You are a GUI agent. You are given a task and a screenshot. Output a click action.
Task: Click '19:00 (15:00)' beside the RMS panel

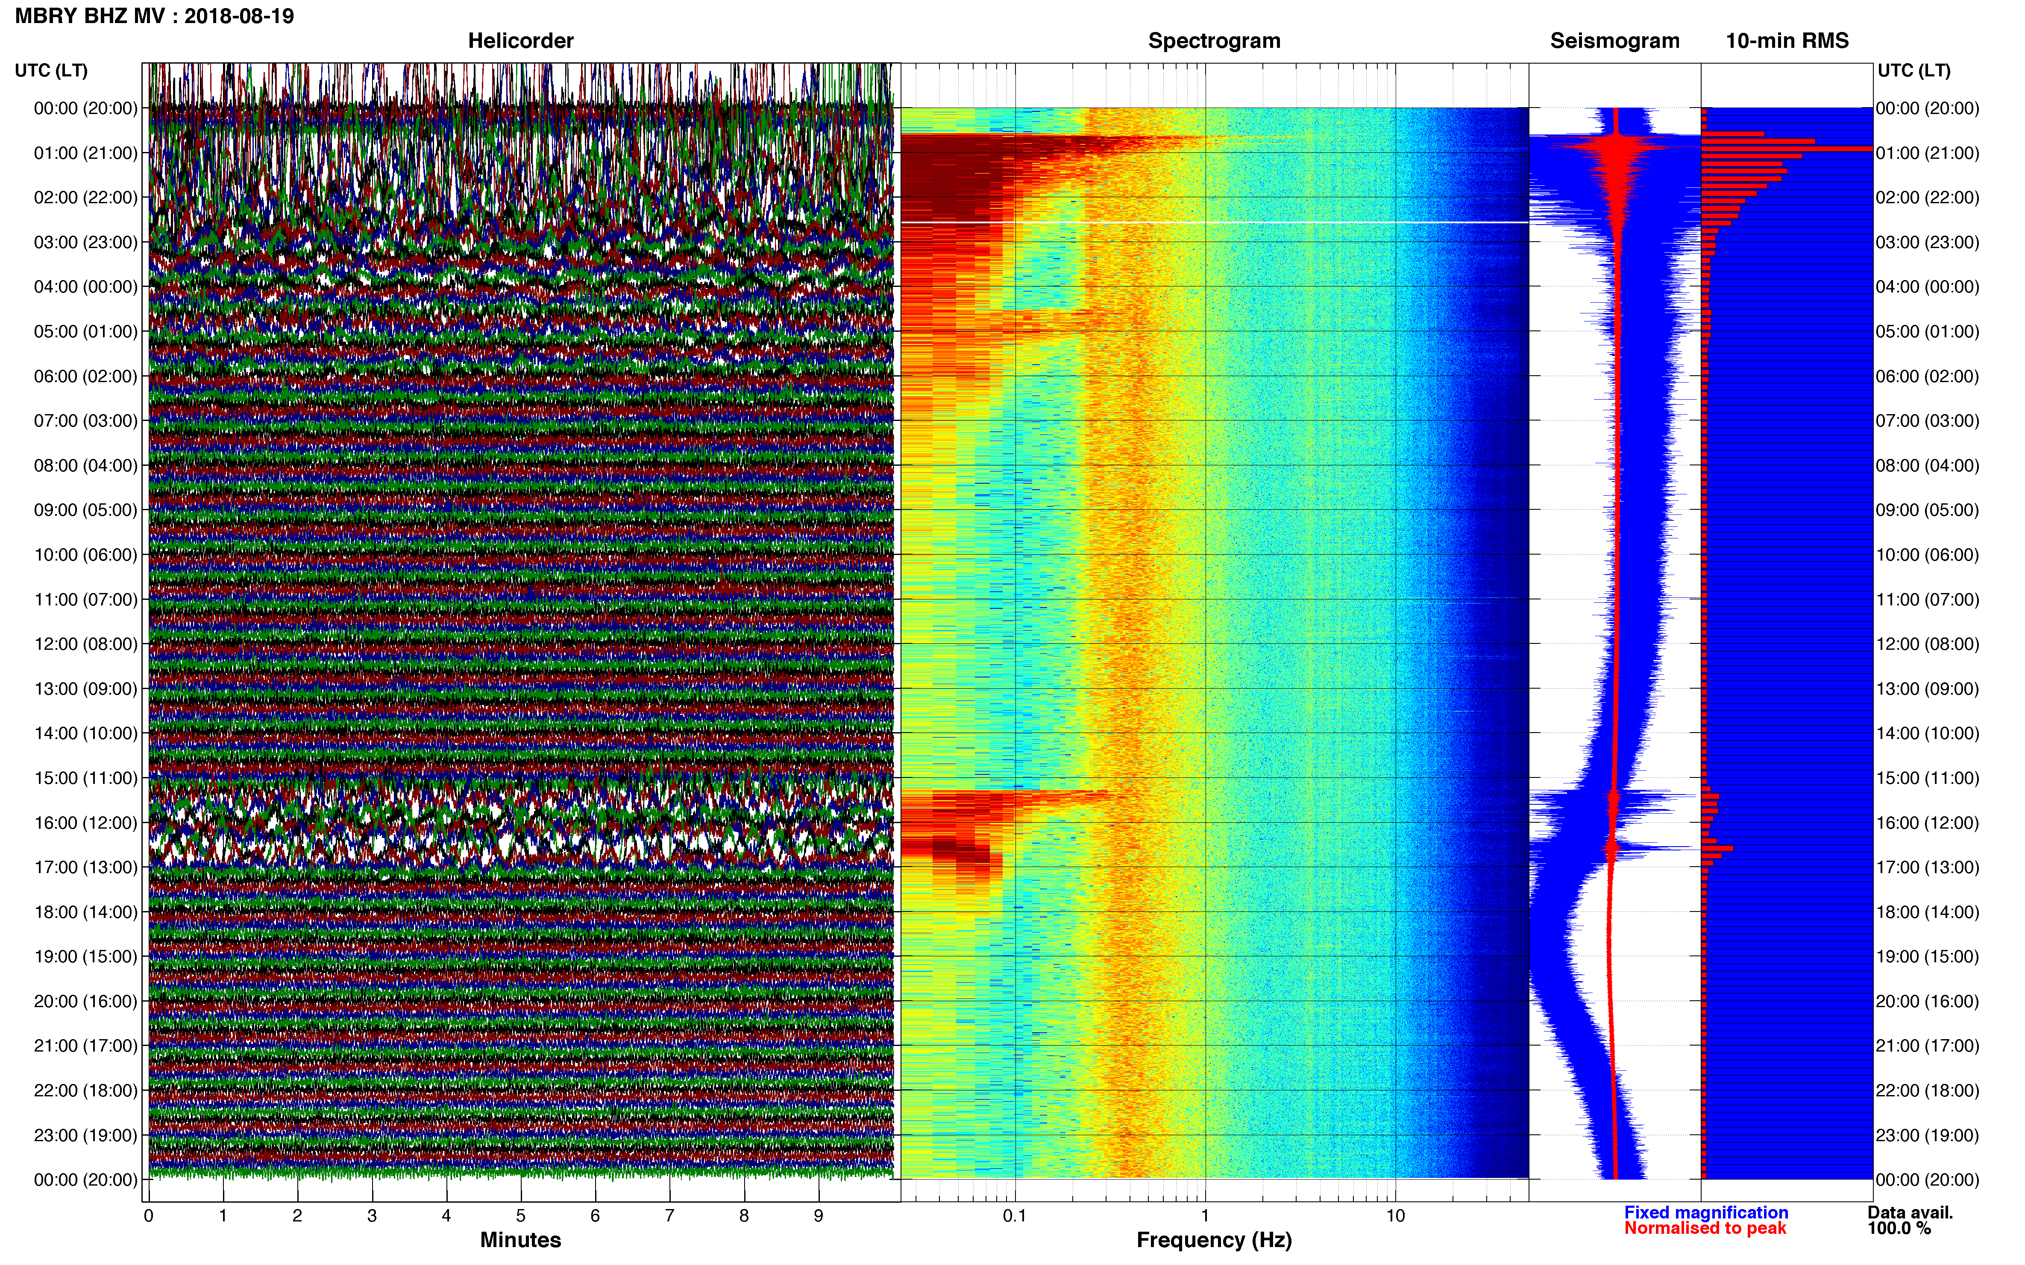tap(1927, 956)
